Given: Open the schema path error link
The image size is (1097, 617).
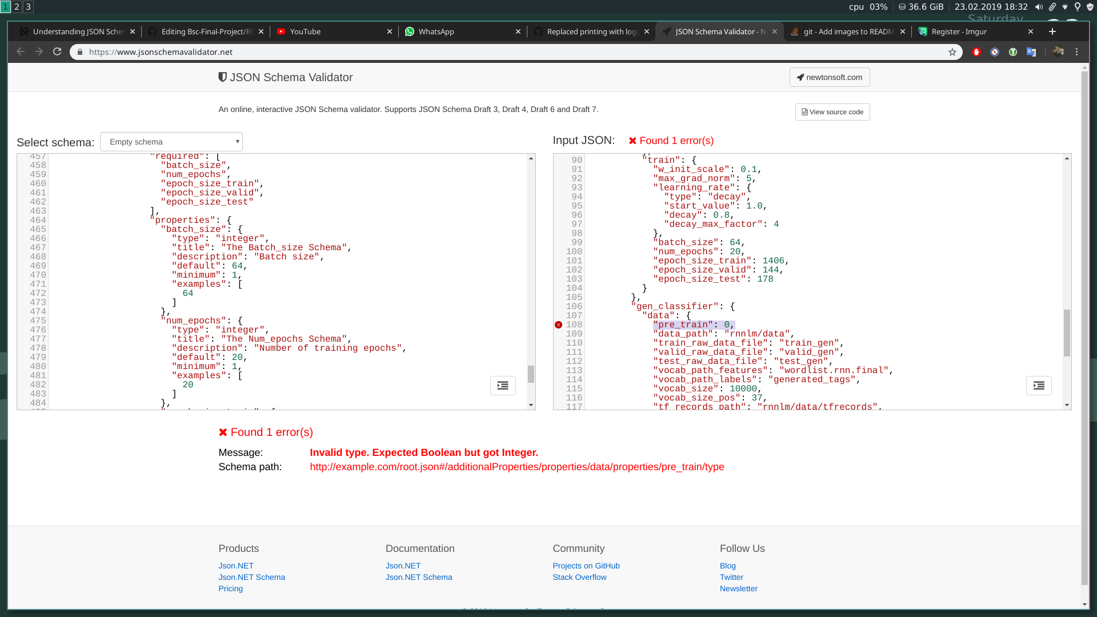Looking at the screenshot, I should pos(517,467).
